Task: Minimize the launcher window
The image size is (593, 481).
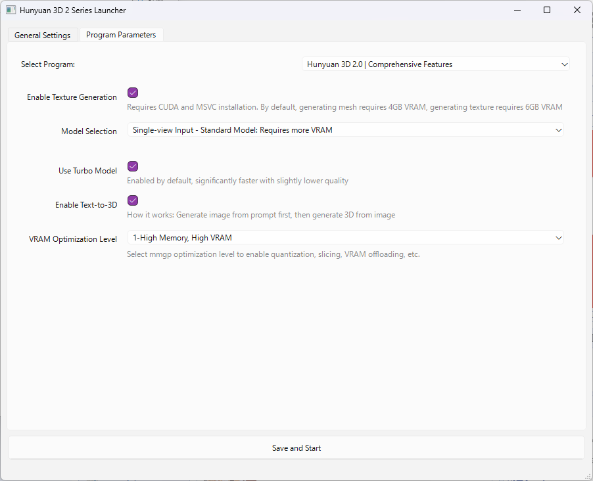Action: [x=516, y=11]
